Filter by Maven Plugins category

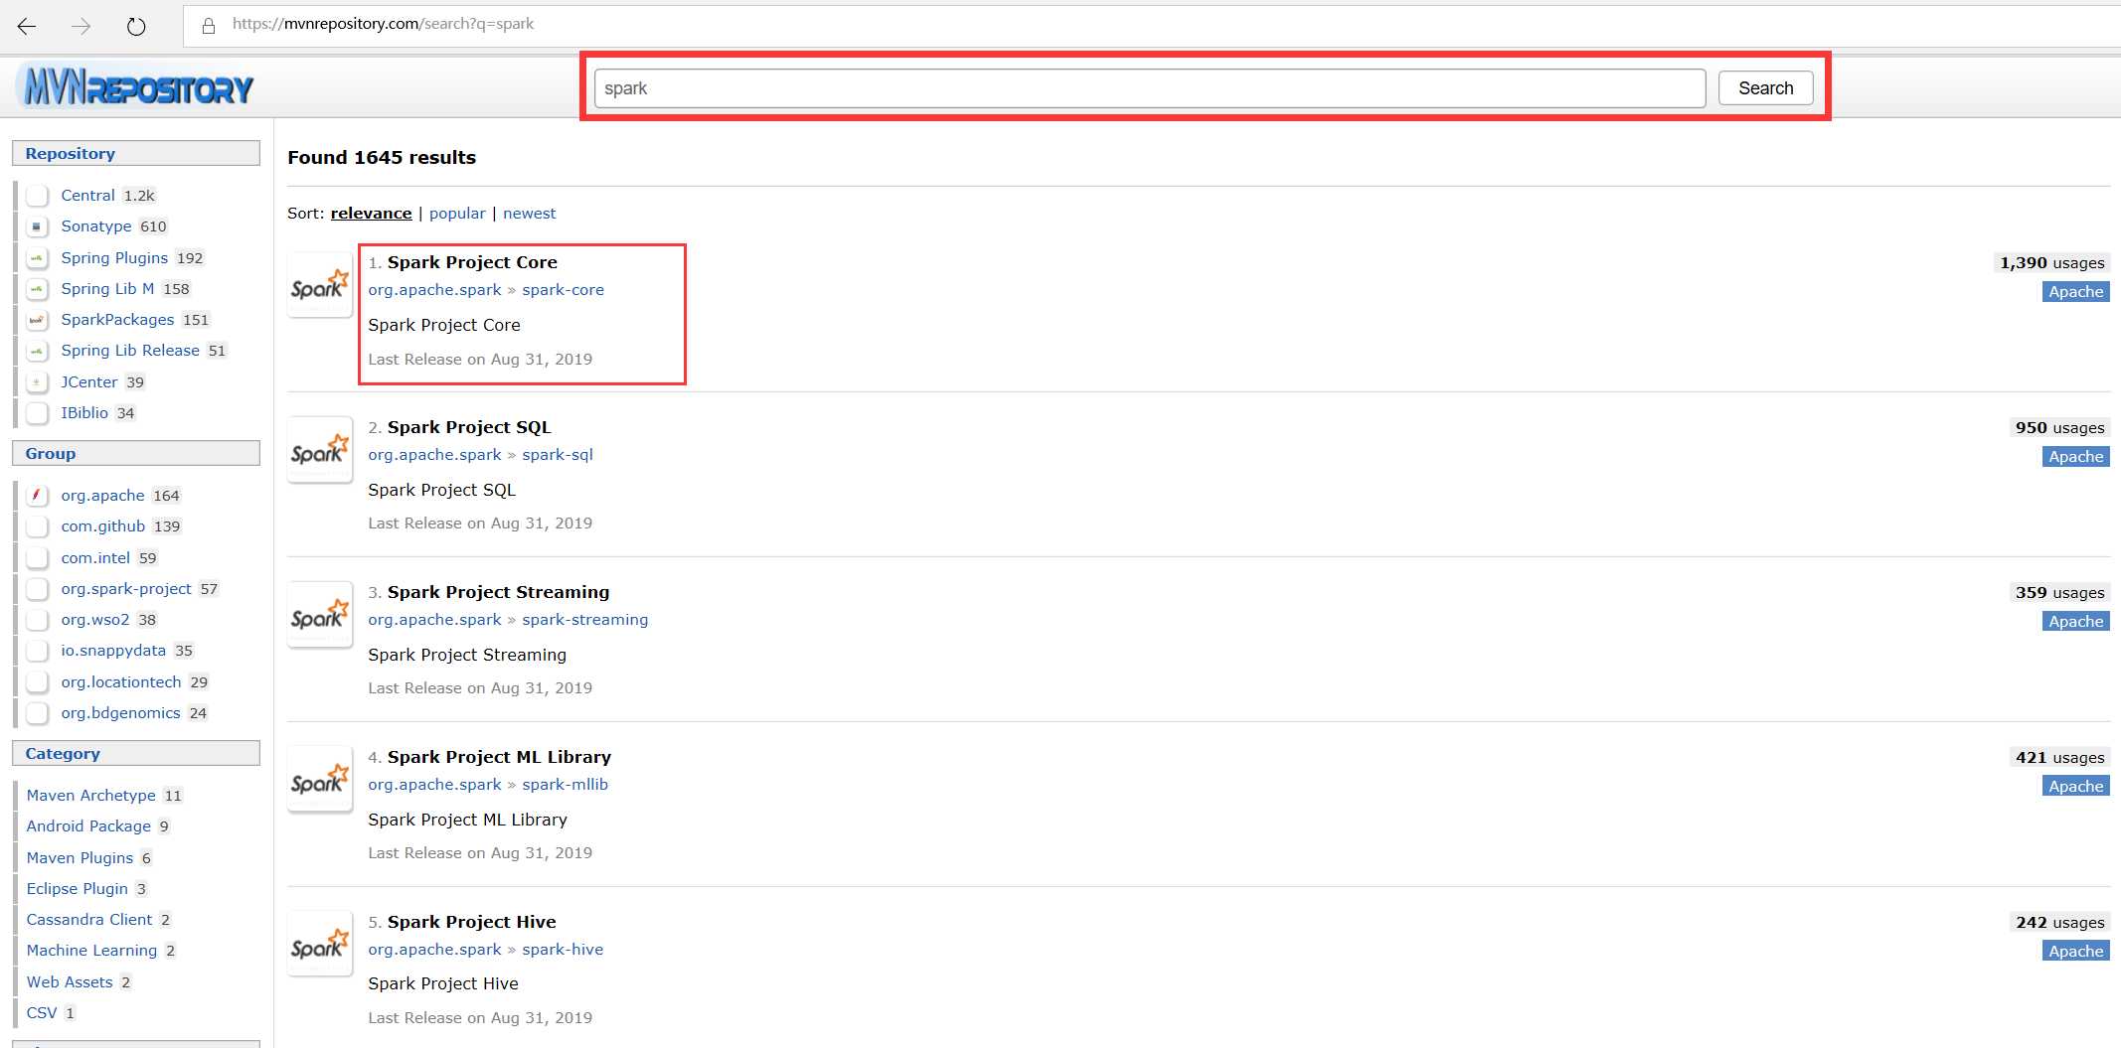pos(80,858)
